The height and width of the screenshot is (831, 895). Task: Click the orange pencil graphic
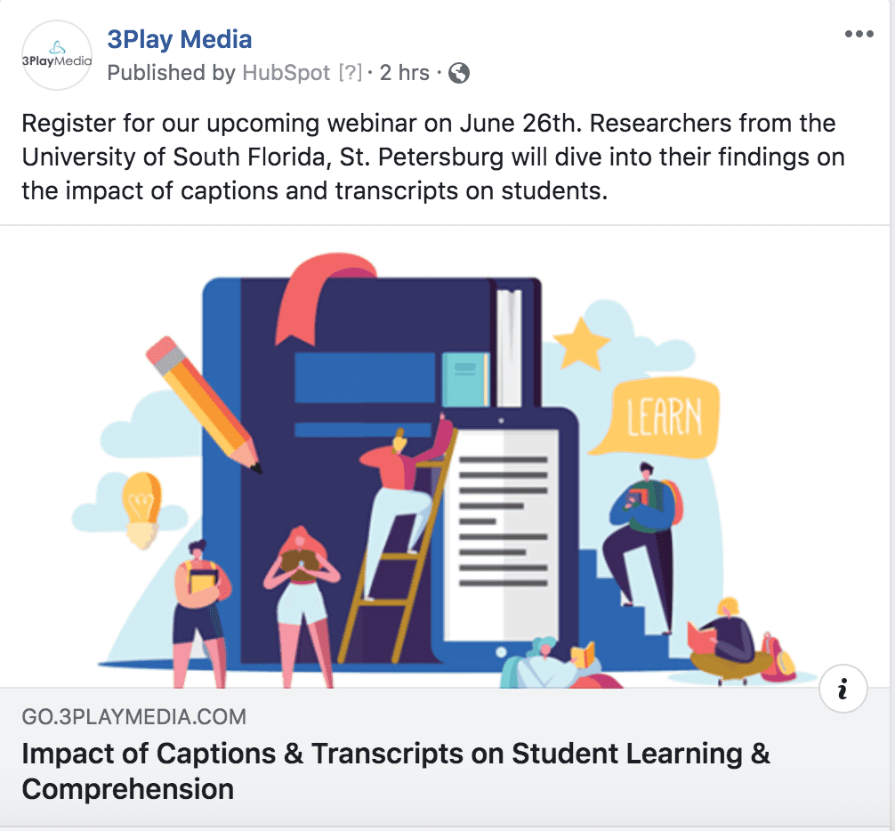(x=203, y=405)
